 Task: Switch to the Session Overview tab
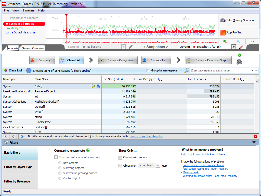coord(33,48)
